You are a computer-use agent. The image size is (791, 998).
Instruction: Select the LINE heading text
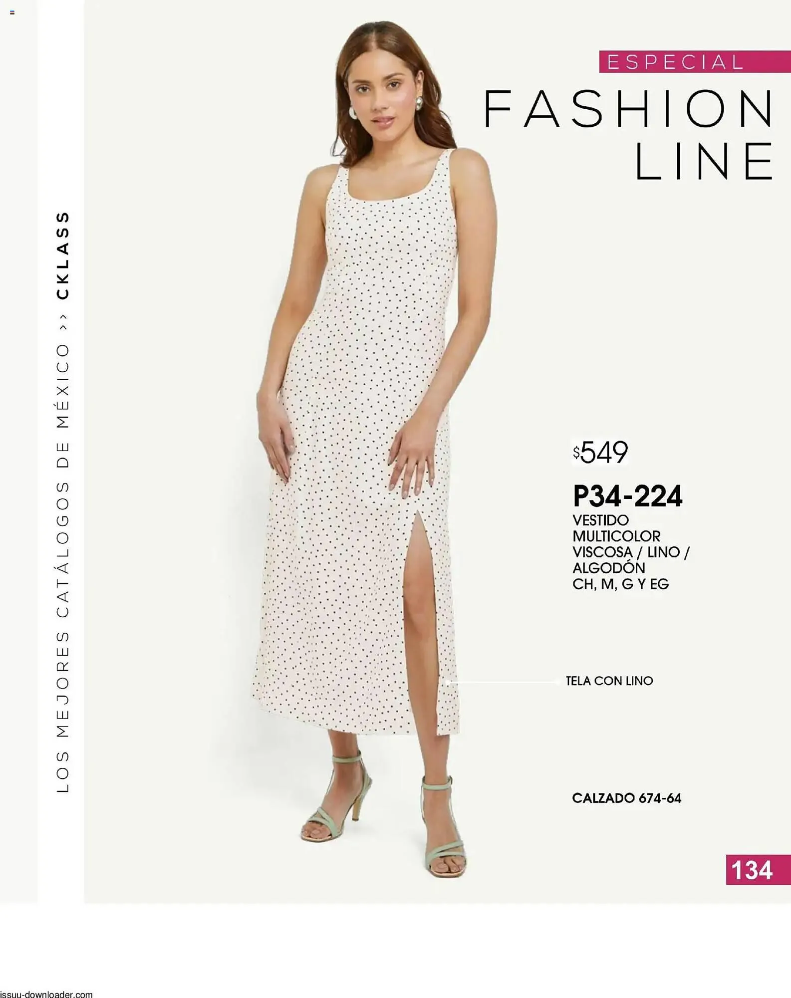coord(705,161)
